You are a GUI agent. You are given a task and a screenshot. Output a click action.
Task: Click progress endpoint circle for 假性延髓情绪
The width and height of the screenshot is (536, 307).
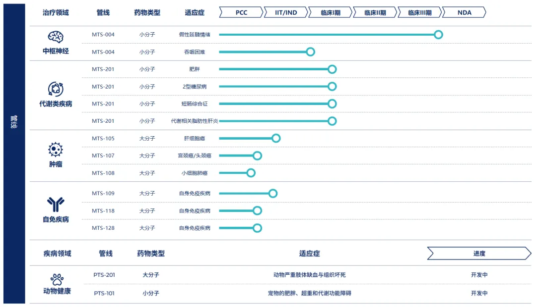pyautogui.click(x=438, y=35)
